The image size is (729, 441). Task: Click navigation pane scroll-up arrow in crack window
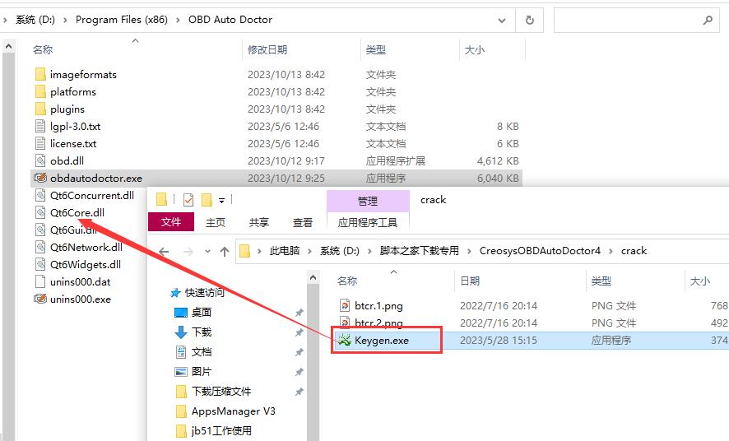313,278
